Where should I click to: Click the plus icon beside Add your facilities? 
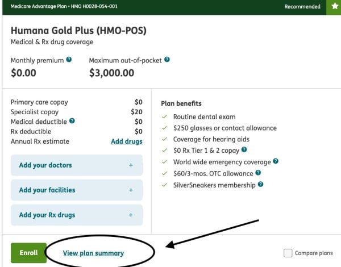tap(131, 190)
